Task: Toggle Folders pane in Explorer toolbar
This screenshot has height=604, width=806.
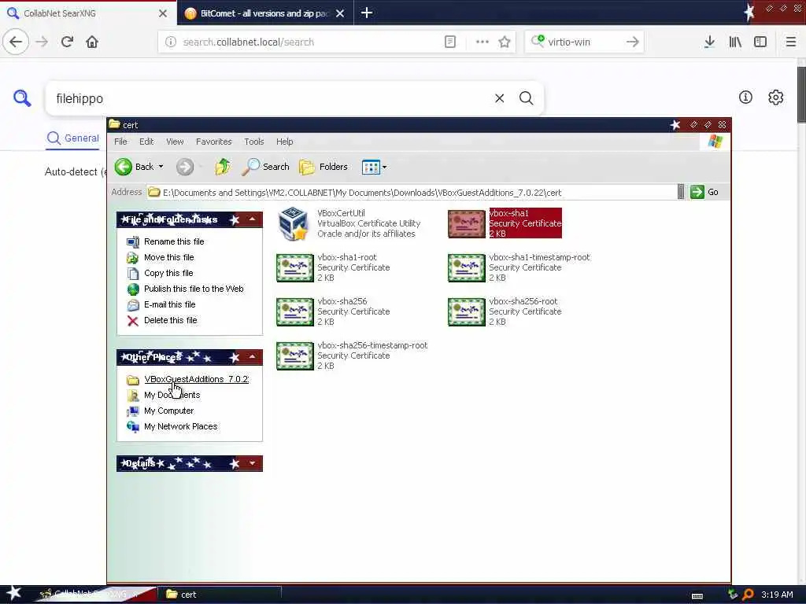Action: [x=324, y=167]
